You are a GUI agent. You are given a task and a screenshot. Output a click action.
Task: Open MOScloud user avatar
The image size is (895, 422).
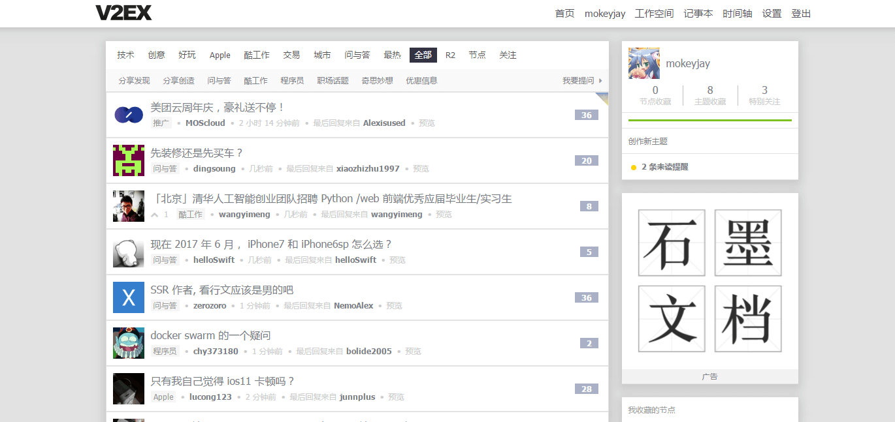pyautogui.click(x=129, y=115)
